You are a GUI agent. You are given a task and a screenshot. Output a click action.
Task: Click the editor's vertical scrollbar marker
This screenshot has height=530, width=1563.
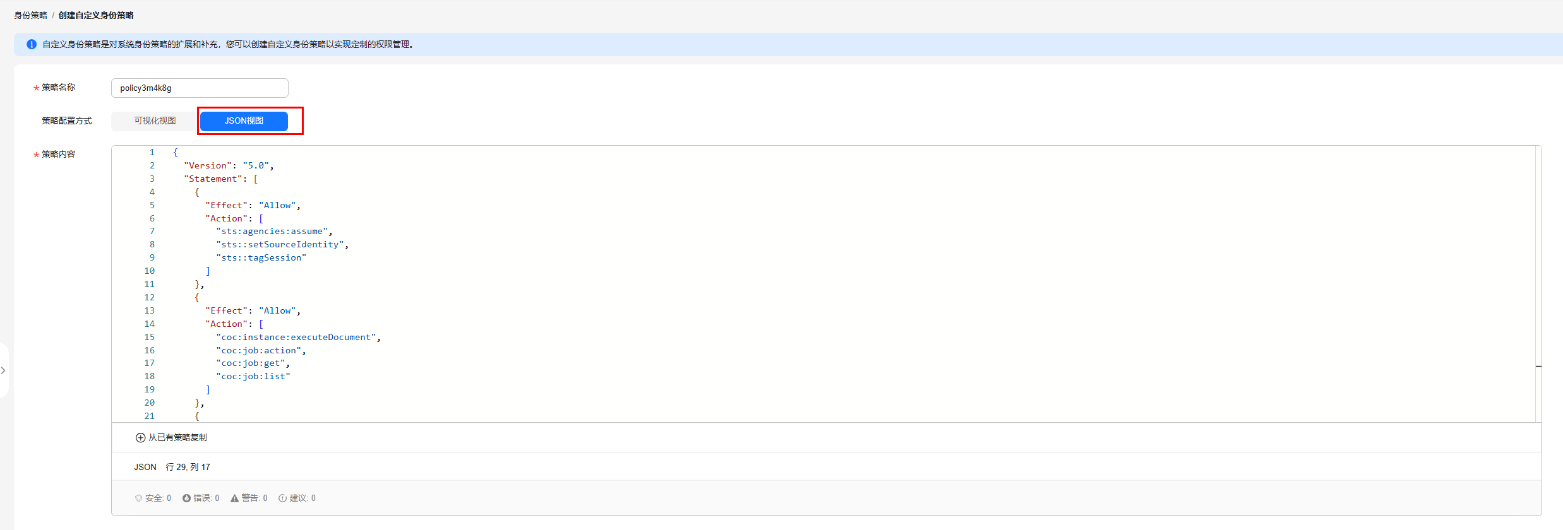coord(1538,366)
